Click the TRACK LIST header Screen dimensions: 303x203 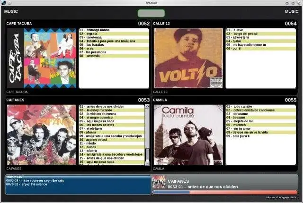pos(15,177)
